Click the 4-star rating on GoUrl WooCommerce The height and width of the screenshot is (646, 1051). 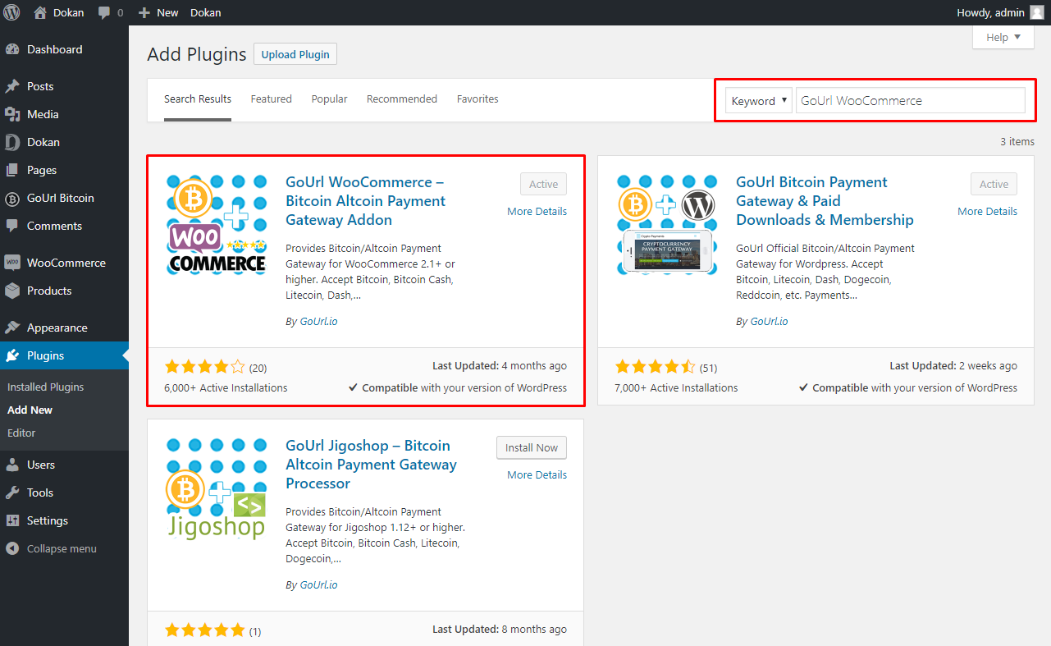point(205,367)
